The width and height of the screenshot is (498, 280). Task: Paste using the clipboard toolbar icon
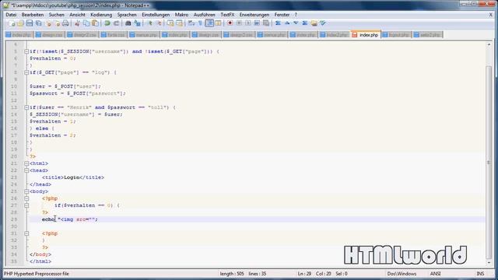(x=95, y=23)
